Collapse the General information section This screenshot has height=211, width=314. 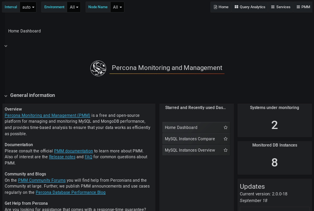6,95
